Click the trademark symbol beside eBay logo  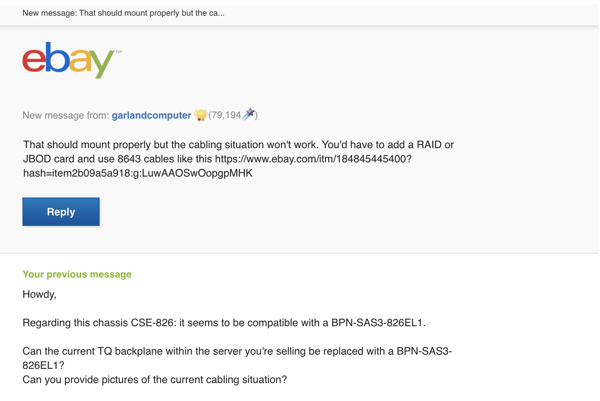[x=119, y=52]
